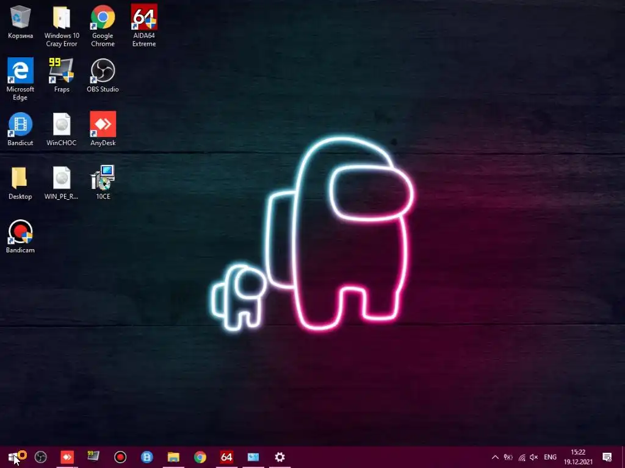The image size is (625, 468).
Task: Expand hidden system tray icons
Action: pyautogui.click(x=495, y=457)
